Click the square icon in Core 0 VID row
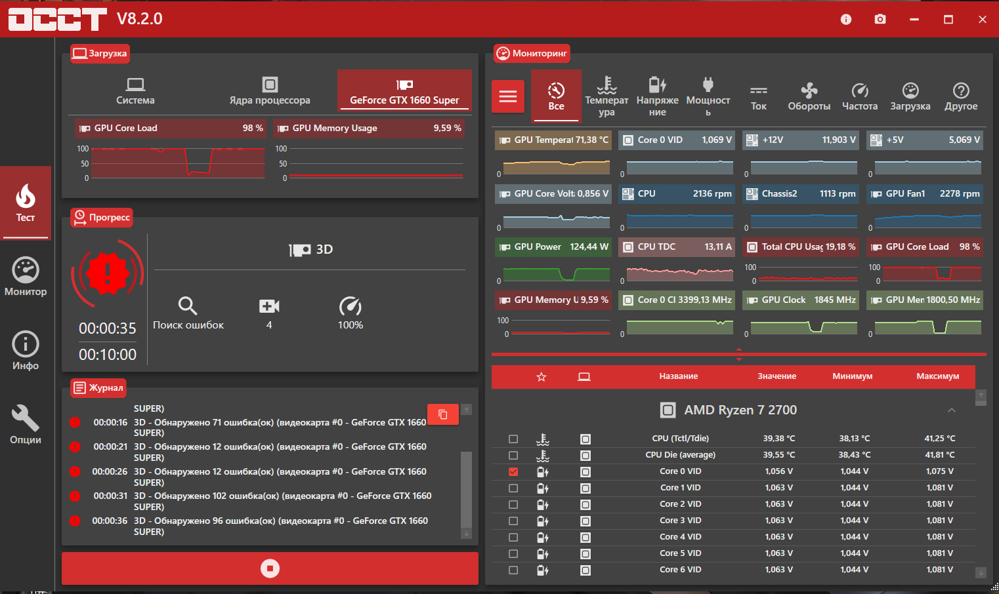999x594 pixels. coord(585,472)
